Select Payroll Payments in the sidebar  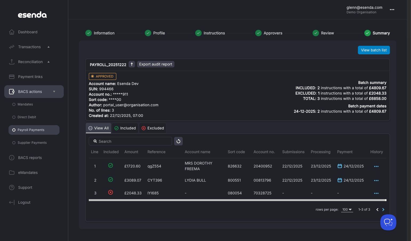[x=34, y=130]
